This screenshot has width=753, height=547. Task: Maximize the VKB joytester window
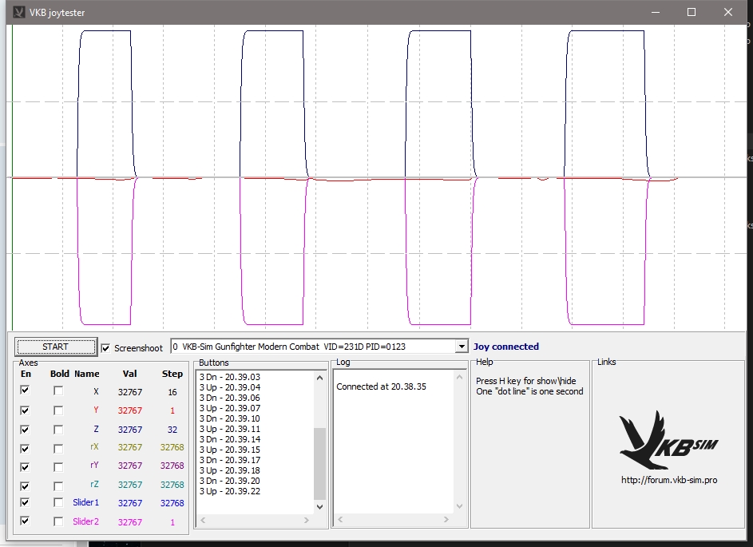click(692, 12)
